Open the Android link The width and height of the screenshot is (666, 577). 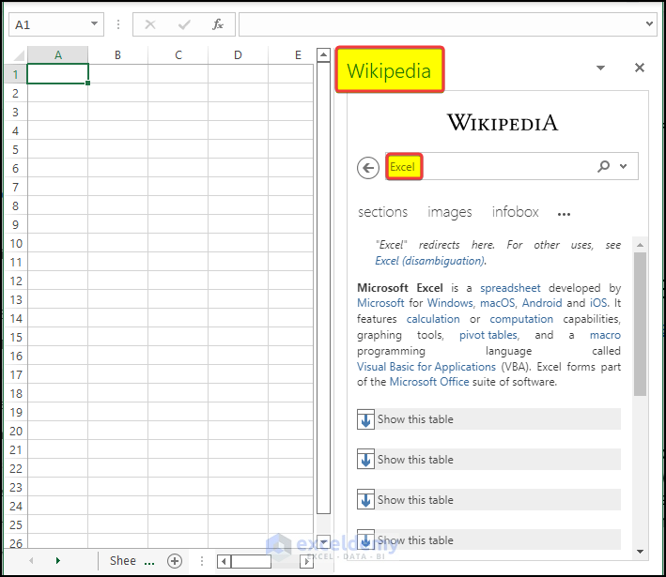542,303
